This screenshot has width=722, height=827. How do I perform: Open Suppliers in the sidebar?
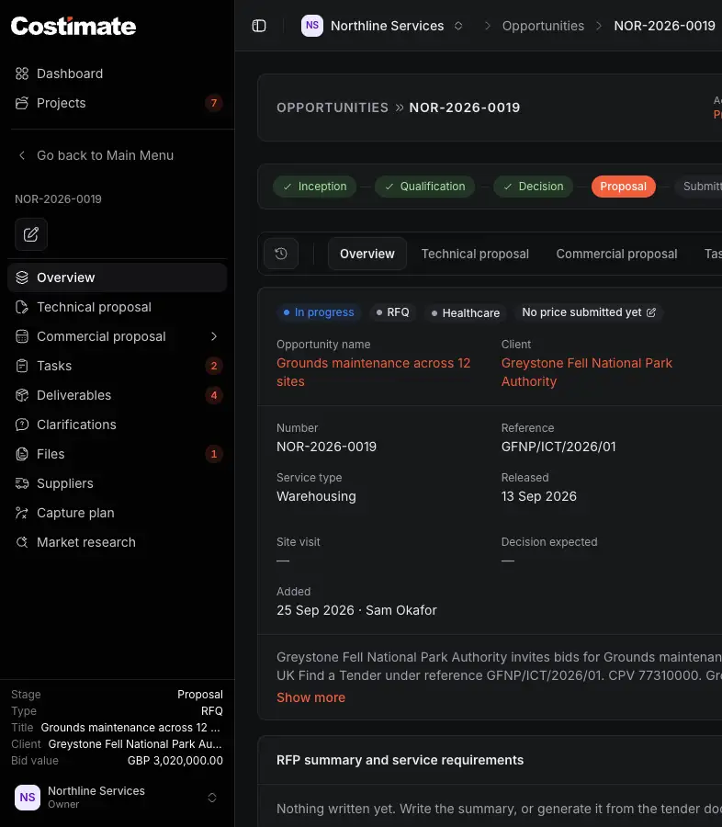point(117,483)
